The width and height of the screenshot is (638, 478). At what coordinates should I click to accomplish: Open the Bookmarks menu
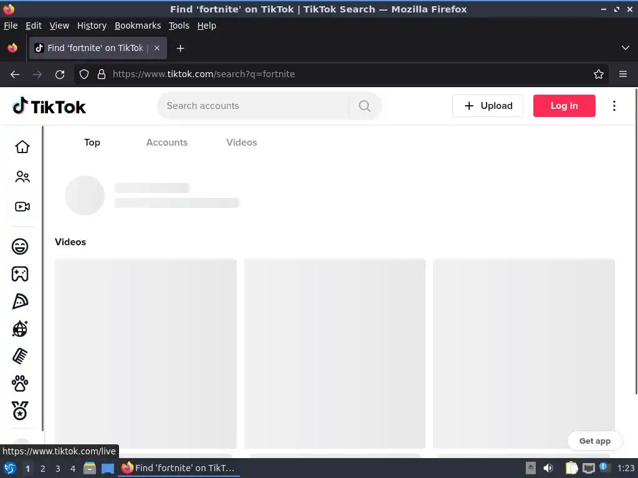click(x=138, y=26)
